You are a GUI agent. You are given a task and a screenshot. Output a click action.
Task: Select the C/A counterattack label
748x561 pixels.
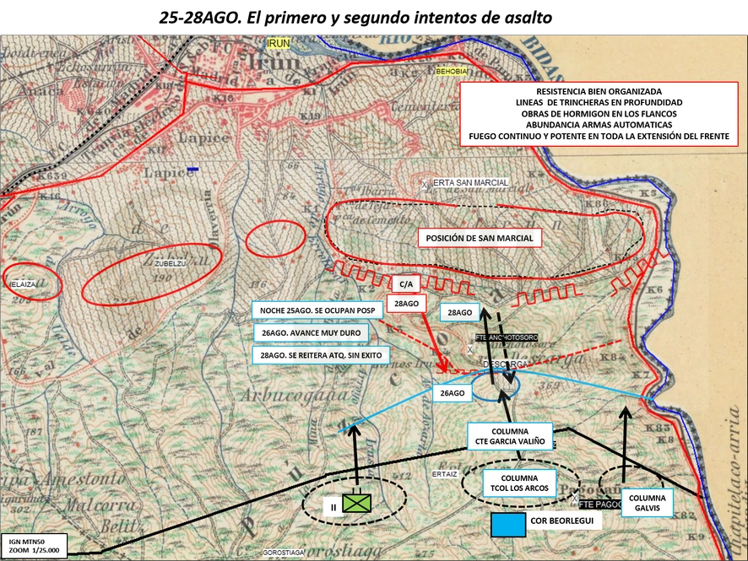406,284
